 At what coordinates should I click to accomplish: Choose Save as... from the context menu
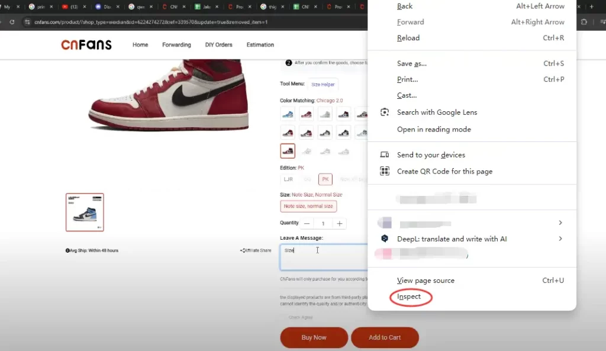[472, 63]
